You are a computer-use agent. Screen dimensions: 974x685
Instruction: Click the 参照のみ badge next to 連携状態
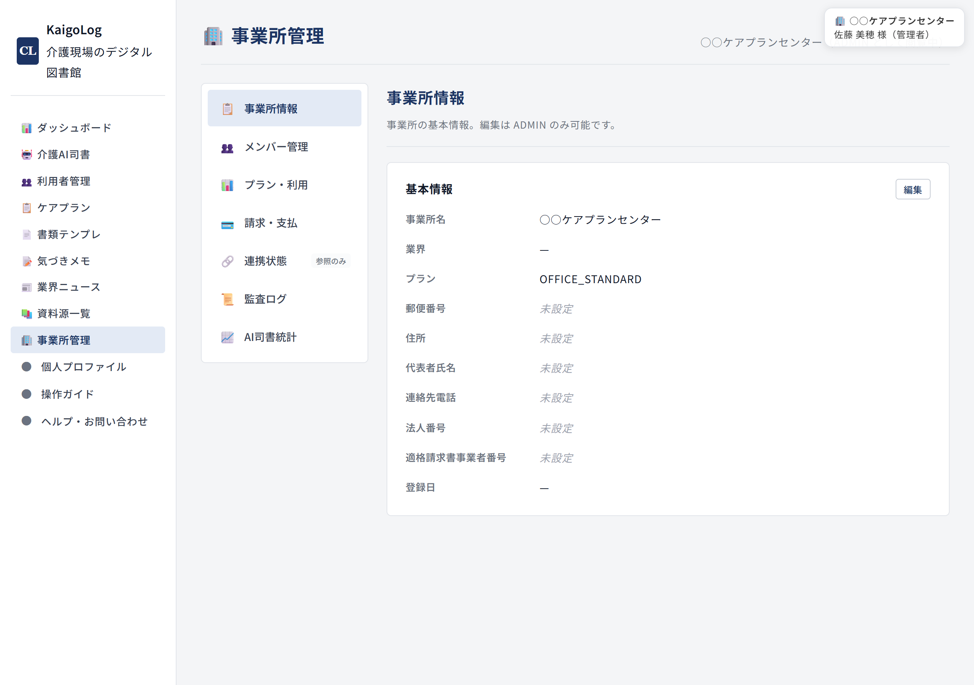[331, 261]
